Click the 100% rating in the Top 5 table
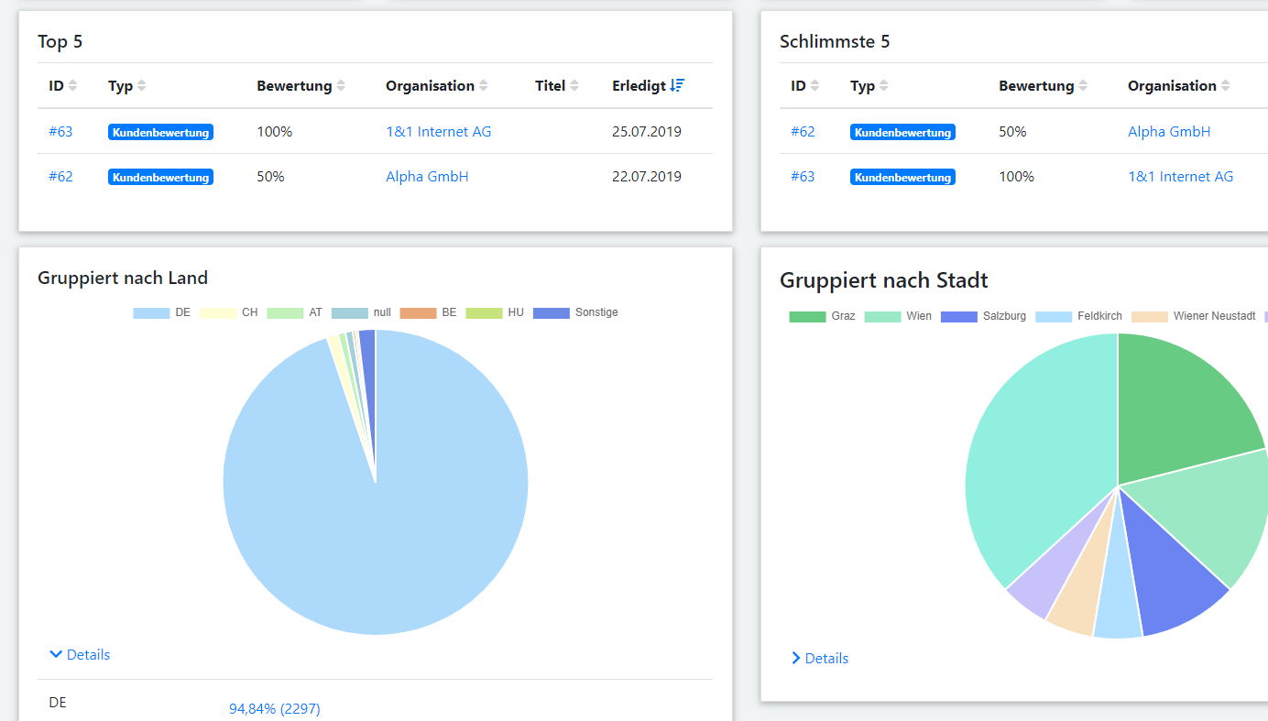 [x=275, y=132]
